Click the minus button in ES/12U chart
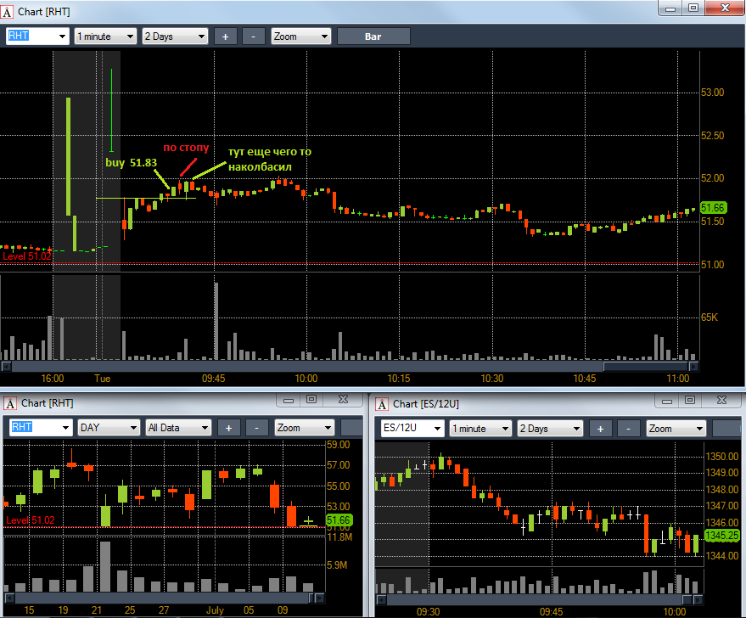The image size is (746, 618). click(628, 429)
